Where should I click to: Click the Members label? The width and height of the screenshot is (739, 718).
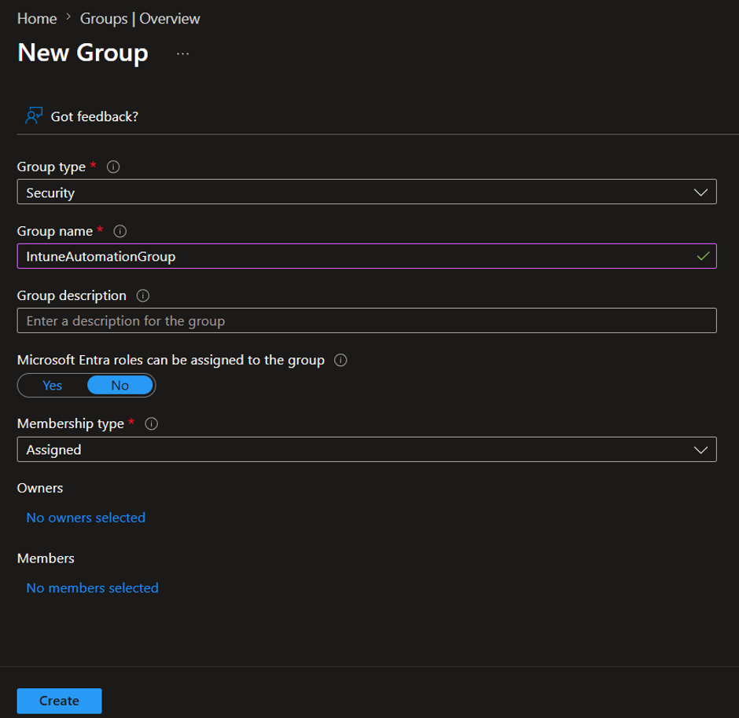coord(46,559)
